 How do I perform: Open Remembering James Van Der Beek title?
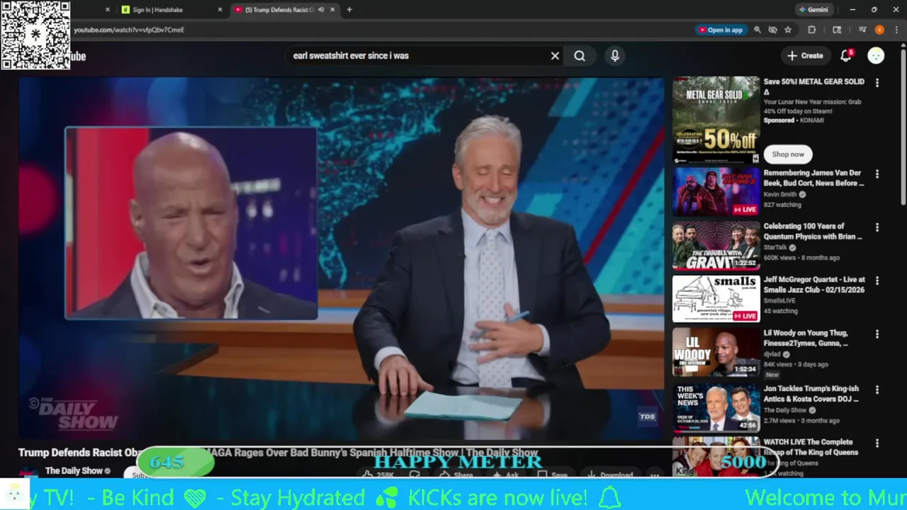pos(813,178)
